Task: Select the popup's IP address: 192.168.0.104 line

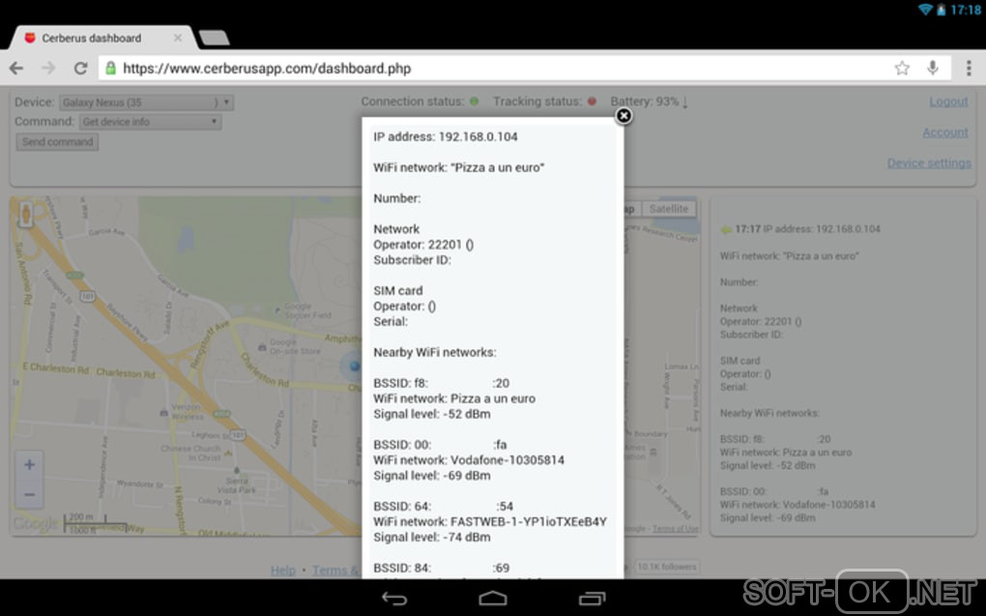Action: click(446, 136)
